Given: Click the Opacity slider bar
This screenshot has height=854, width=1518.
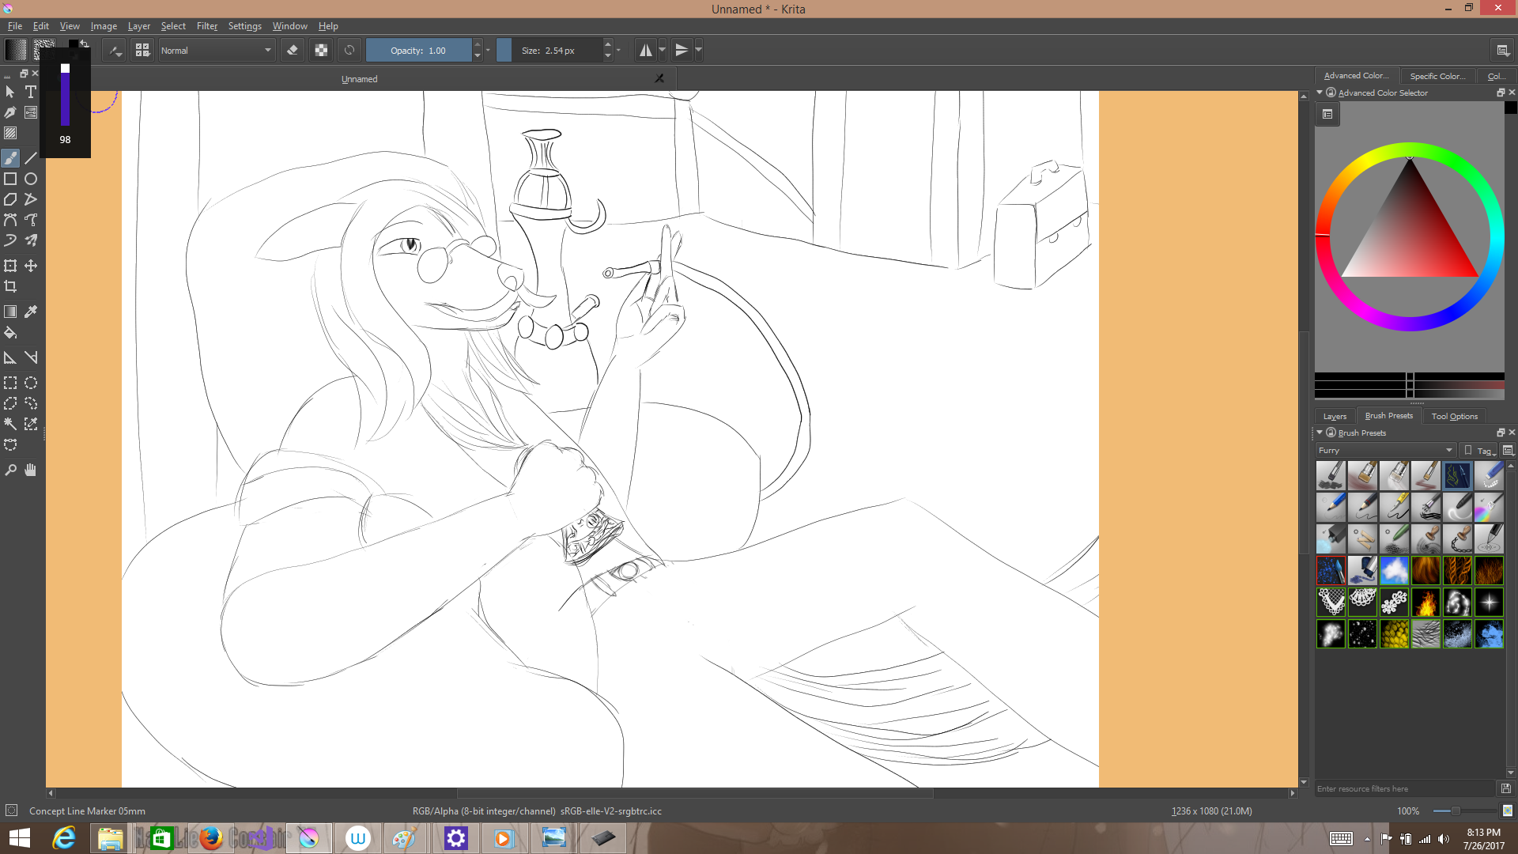Looking at the screenshot, I should tap(418, 51).
